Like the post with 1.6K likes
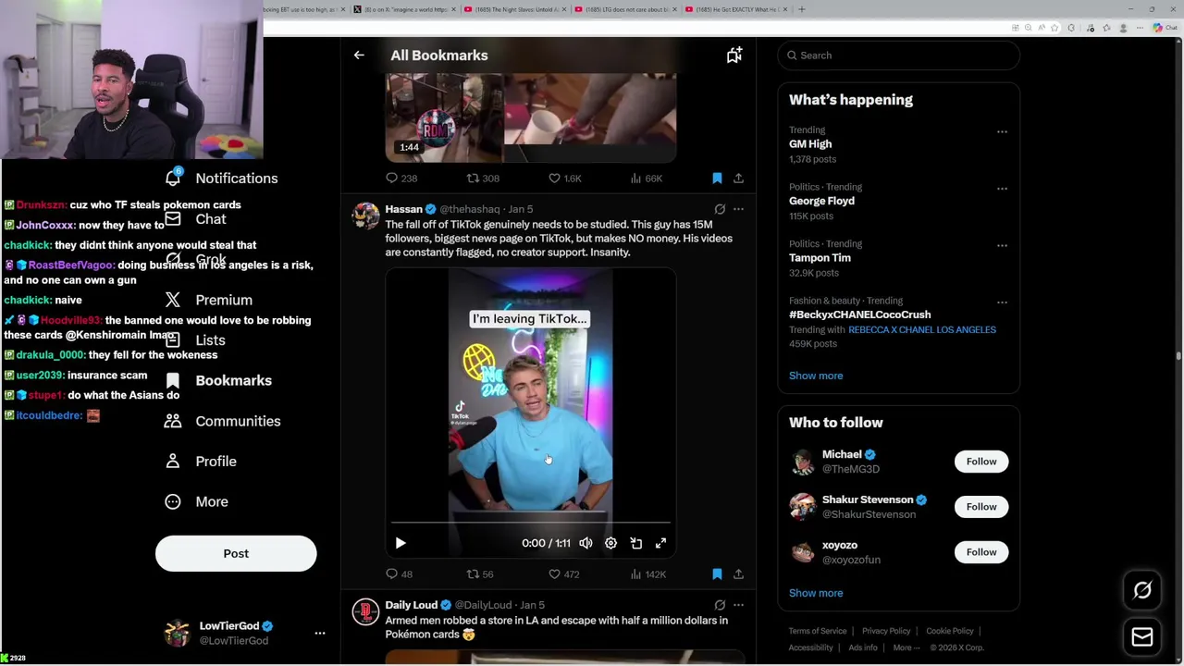 tap(564, 179)
